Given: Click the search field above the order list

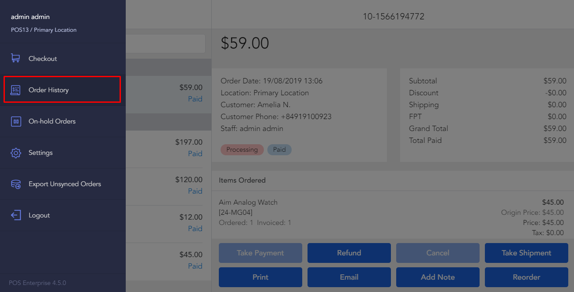Looking at the screenshot, I should [x=168, y=43].
